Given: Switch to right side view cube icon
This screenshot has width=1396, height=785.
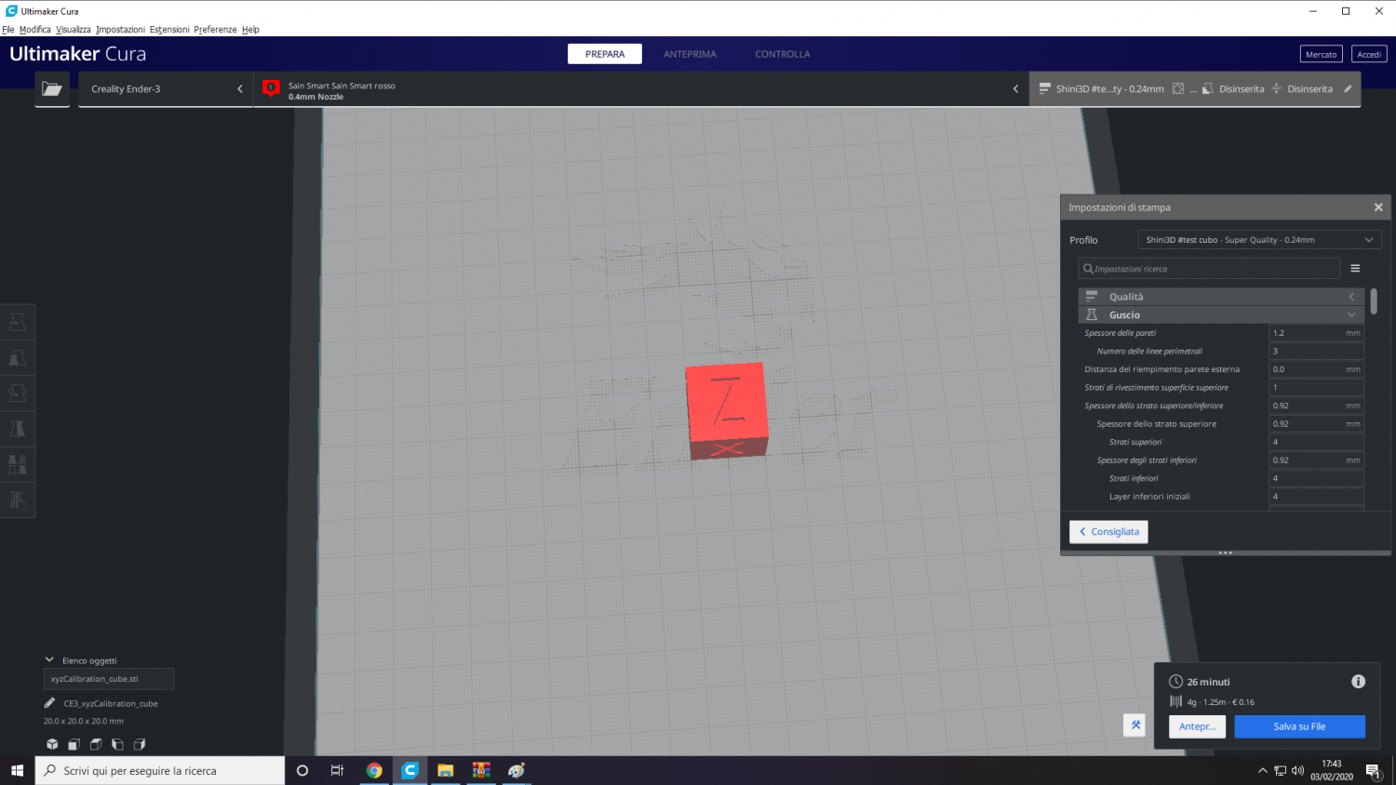Looking at the screenshot, I should click(140, 744).
